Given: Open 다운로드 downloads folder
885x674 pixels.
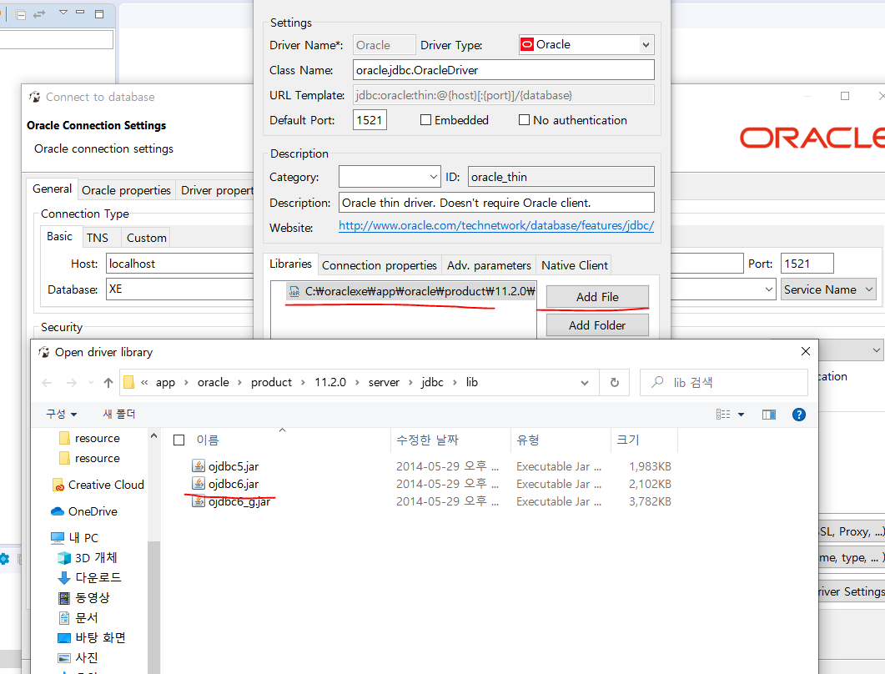Looking at the screenshot, I should pos(90,577).
